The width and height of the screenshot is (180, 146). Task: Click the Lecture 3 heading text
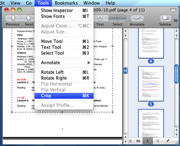[23, 82]
